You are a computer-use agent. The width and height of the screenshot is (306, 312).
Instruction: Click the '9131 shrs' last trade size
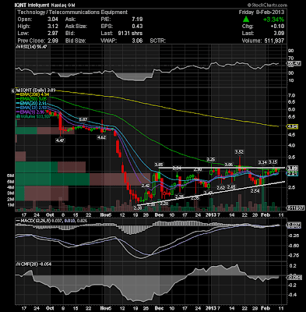(x=130, y=34)
